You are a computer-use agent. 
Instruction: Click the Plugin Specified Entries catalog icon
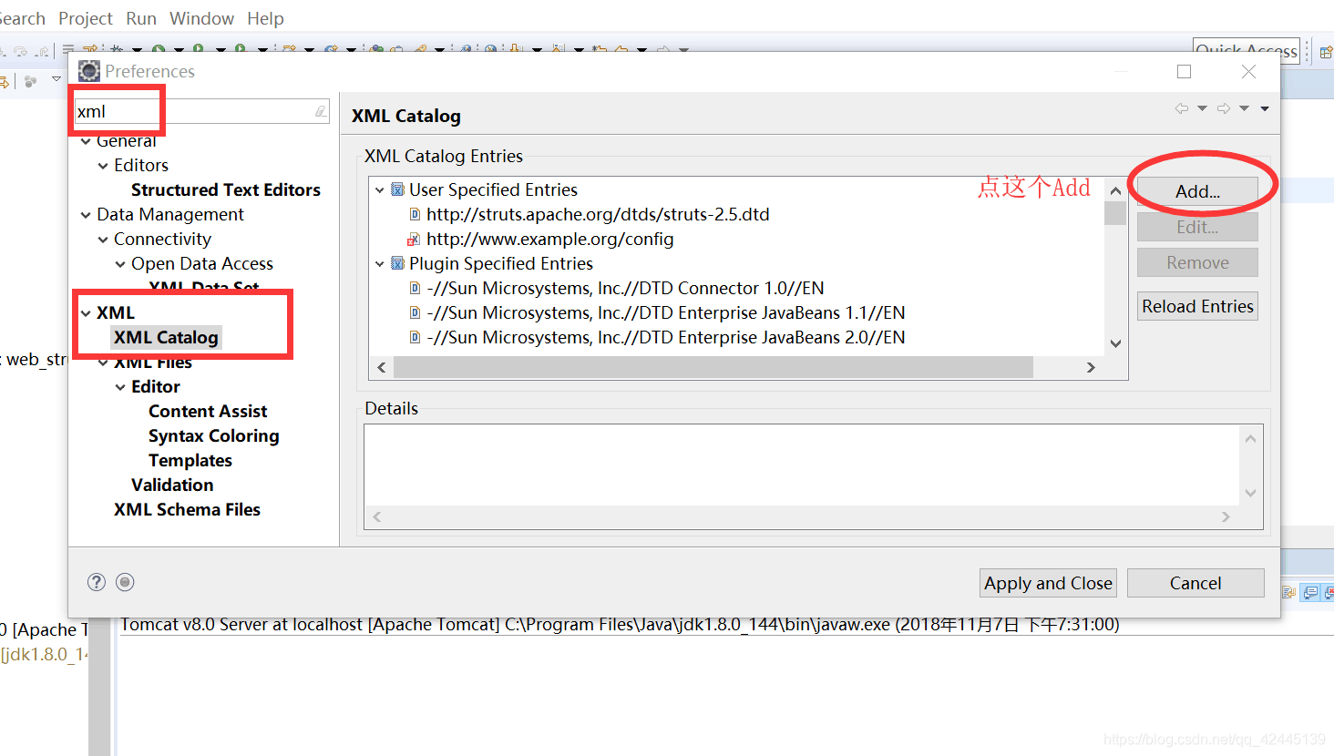[x=398, y=263]
